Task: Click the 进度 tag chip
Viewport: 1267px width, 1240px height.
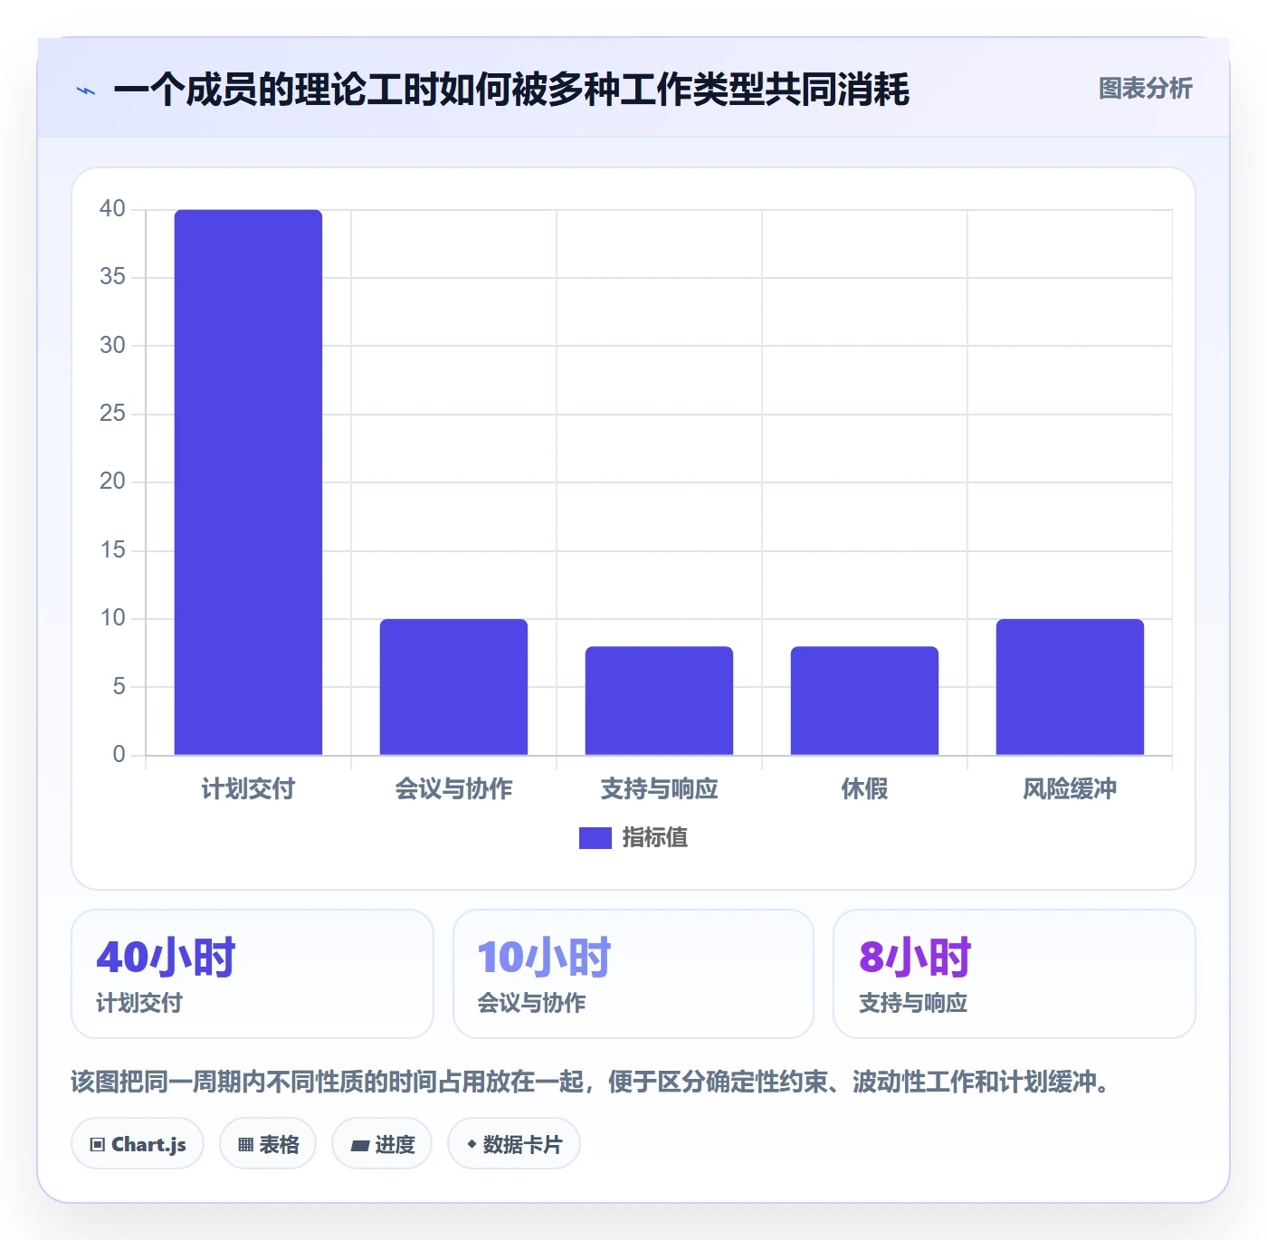Action: pos(382,1144)
